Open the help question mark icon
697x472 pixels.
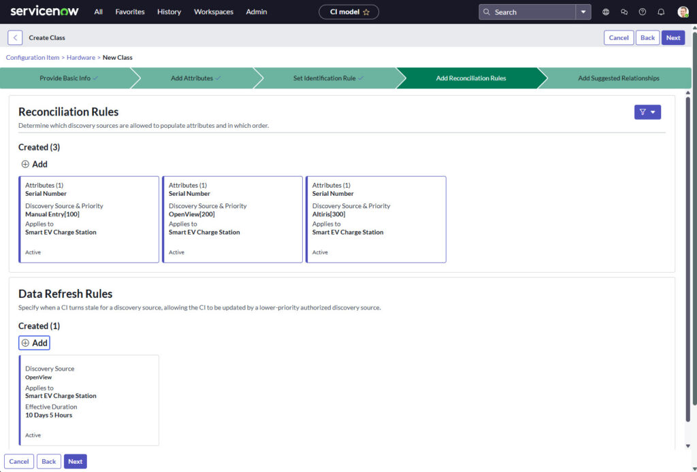pyautogui.click(x=643, y=12)
